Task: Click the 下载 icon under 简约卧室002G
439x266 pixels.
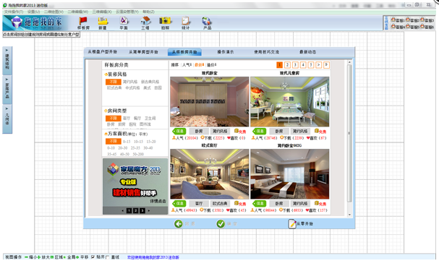Action: pos(281,210)
